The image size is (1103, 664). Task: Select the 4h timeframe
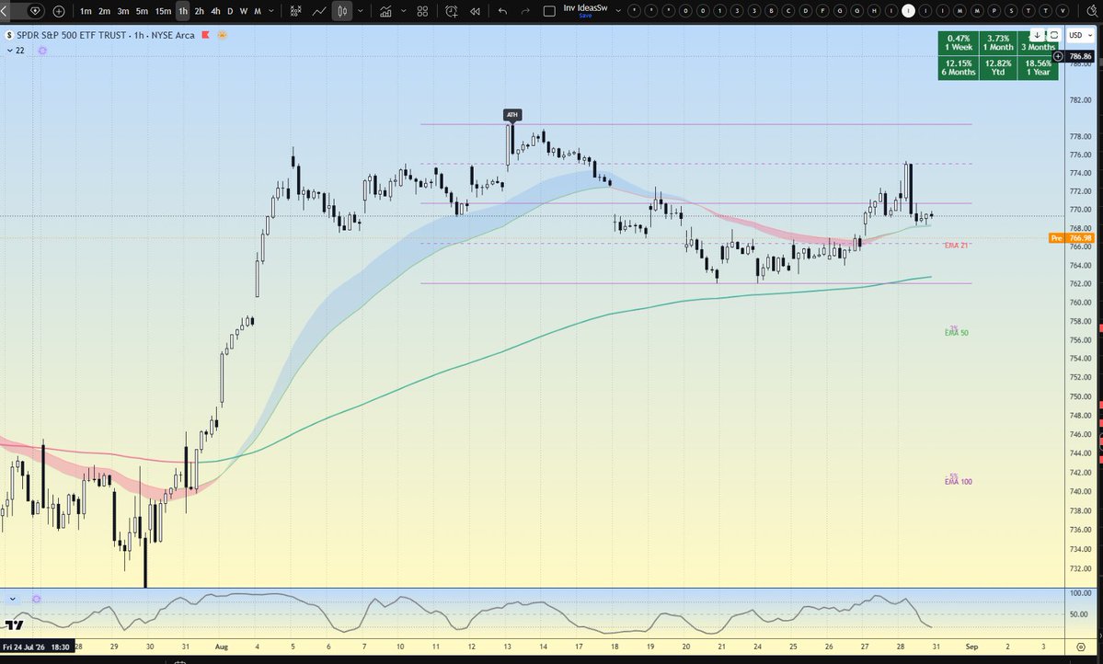215,10
